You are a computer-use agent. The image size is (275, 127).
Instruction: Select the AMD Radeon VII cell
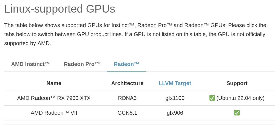(54, 113)
